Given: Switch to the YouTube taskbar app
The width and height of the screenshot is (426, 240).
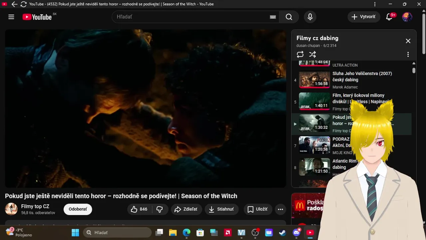Looking at the screenshot, I should [310, 232].
